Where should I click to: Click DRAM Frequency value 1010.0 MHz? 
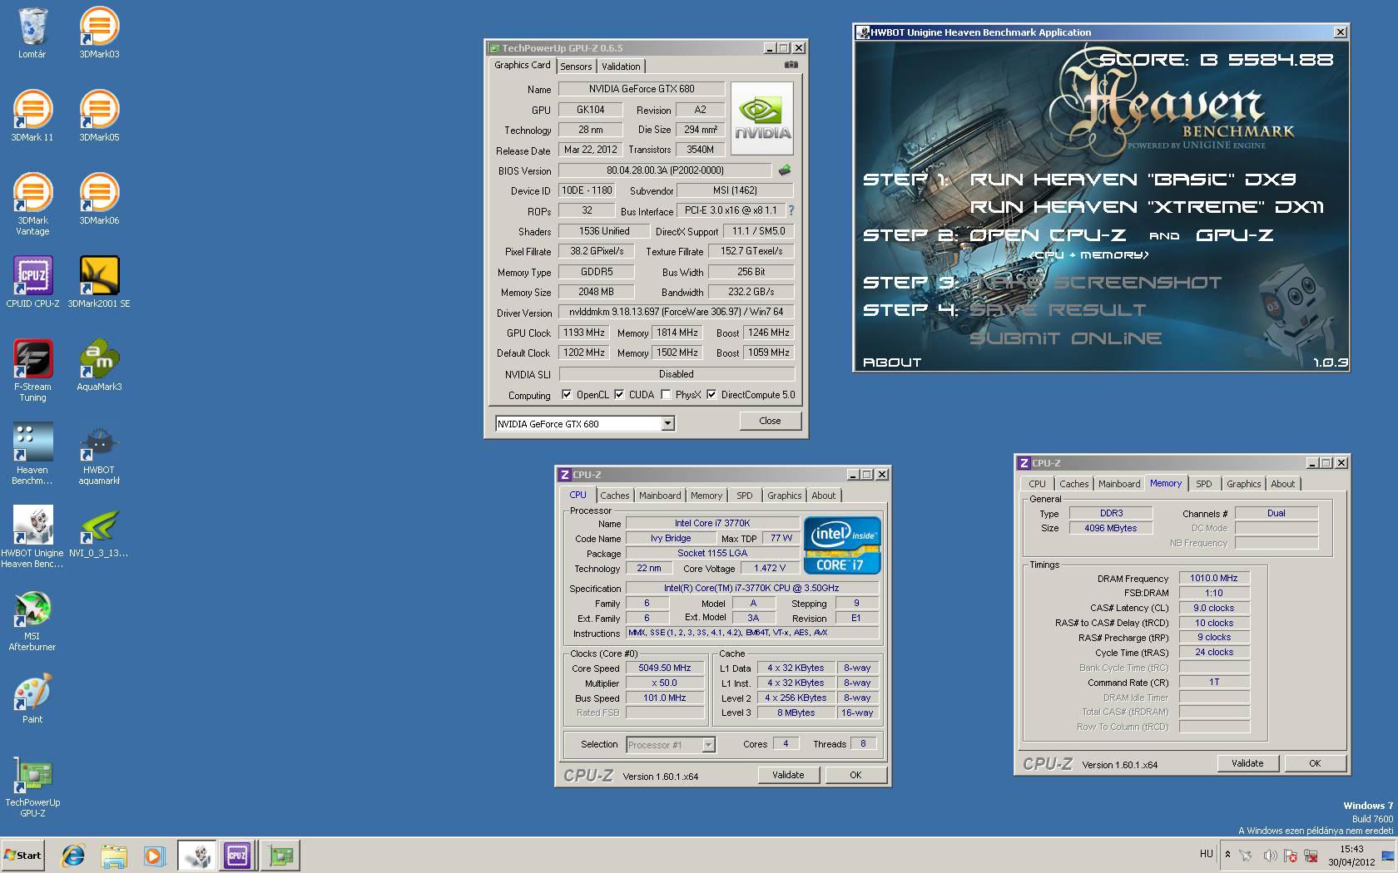[1214, 578]
